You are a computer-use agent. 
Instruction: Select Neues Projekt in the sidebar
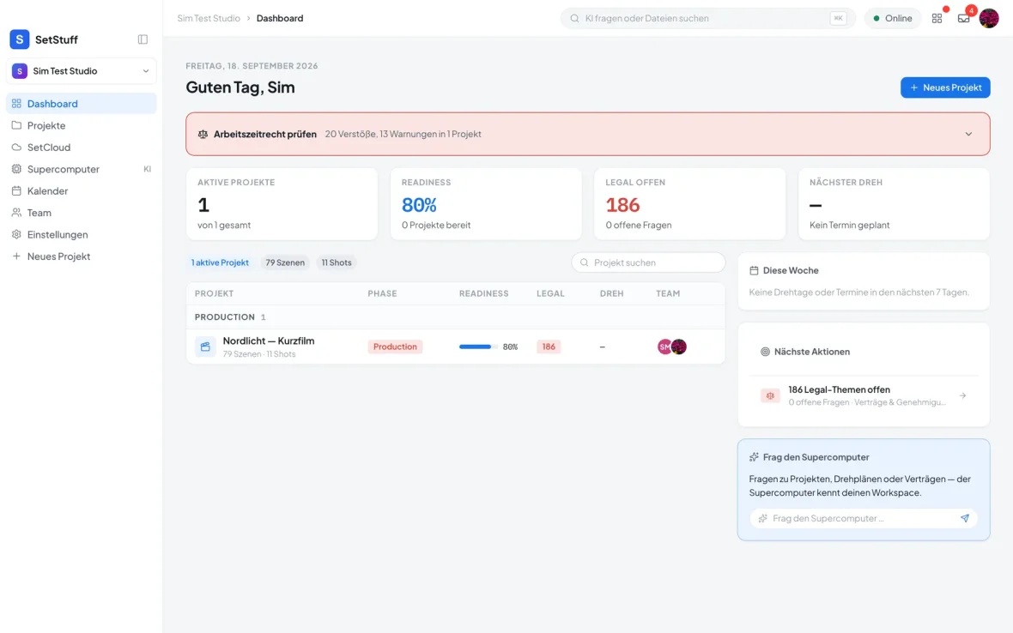pos(82,256)
